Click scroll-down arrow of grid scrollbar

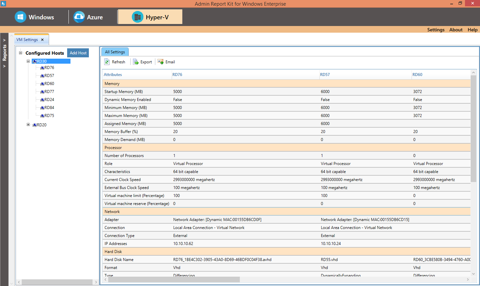pos(473,274)
